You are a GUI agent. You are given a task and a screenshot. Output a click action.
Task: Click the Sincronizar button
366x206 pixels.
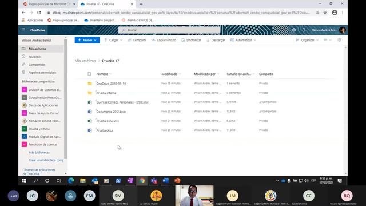click(191, 40)
